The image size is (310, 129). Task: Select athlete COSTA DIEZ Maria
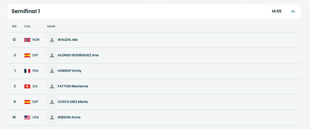pyautogui.click(x=73, y=102)
